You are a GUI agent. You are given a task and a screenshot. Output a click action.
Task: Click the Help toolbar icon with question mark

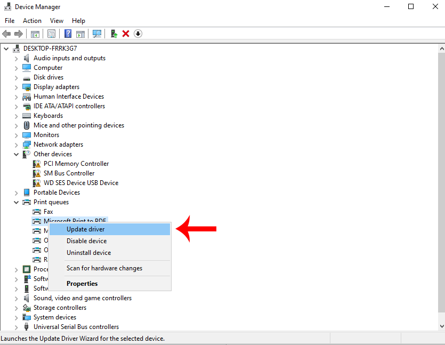click(68, 34)
